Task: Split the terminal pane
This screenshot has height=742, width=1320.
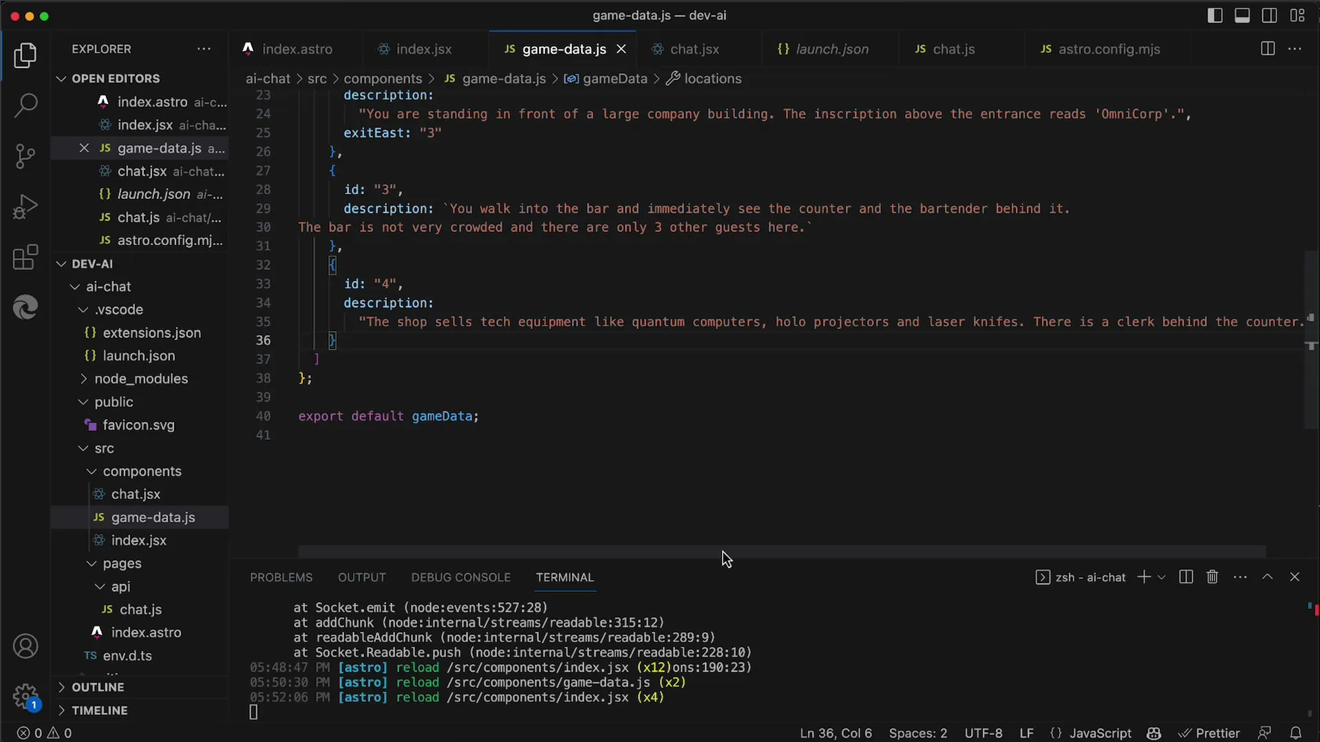Action: click(1185, 577)
